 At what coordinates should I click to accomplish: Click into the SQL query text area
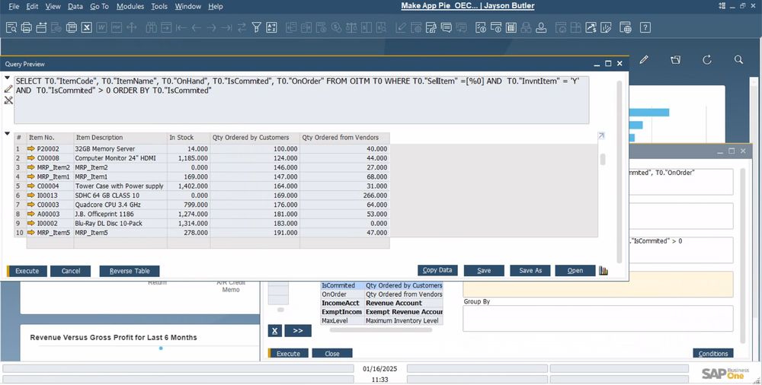point(301,100)
